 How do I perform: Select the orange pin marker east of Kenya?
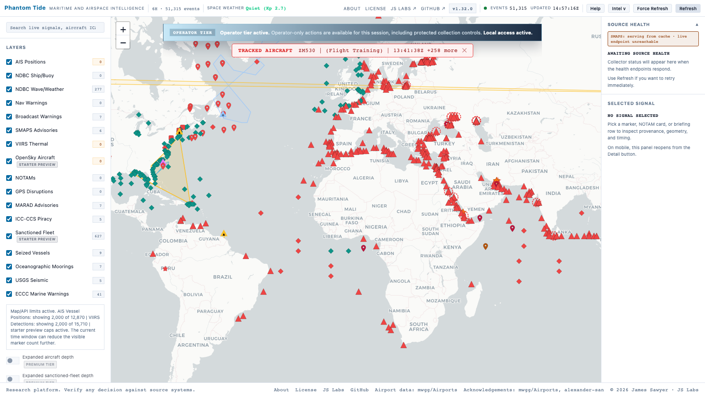coord(486,246)
